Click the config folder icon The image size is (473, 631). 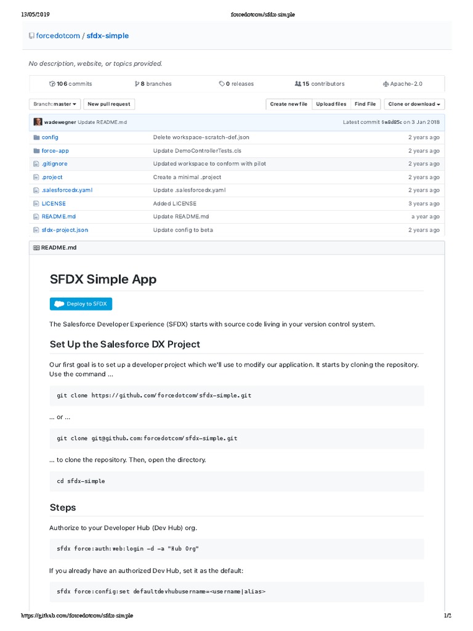[36, 137]
